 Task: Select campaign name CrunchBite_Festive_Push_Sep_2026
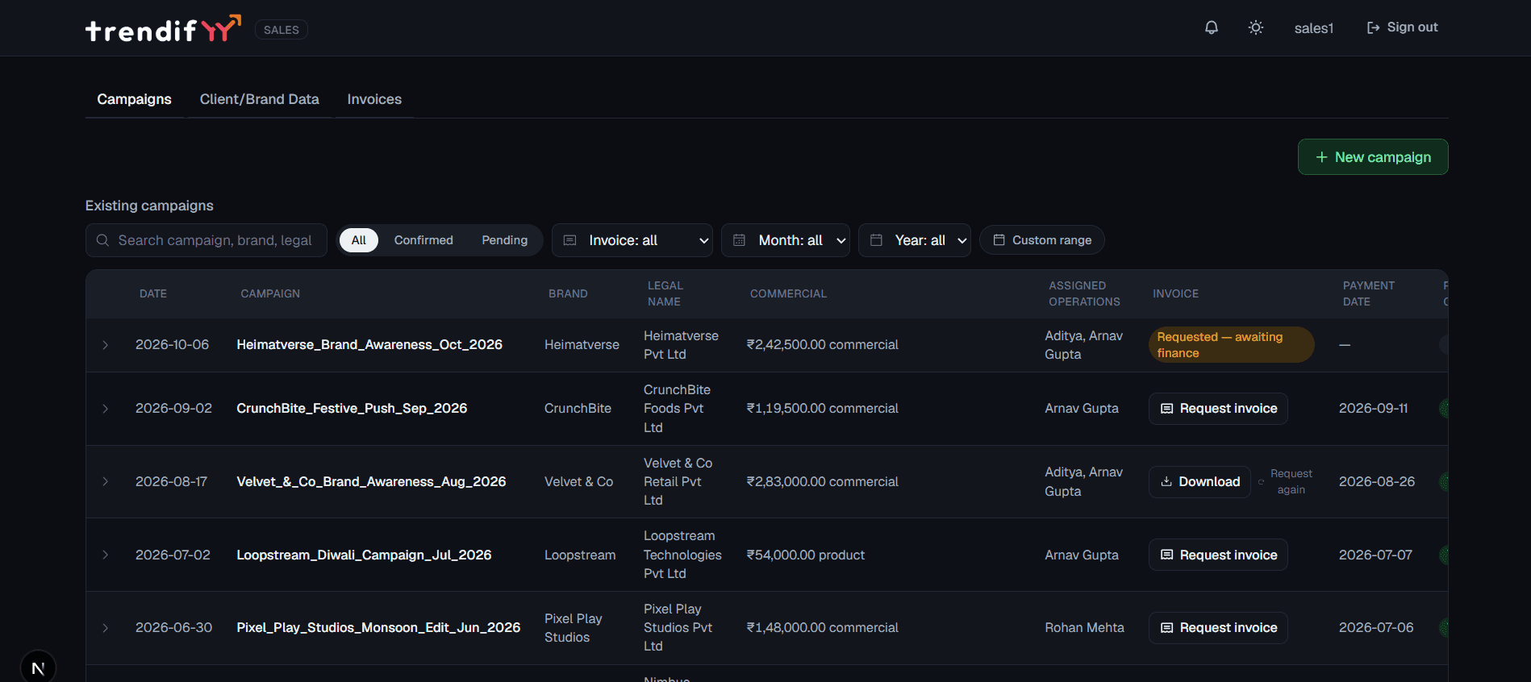click(x=352, y=409)
